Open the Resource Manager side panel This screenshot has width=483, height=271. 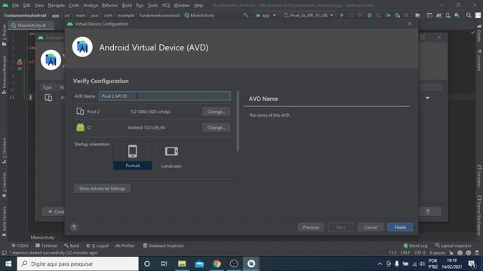click(4, 75)
